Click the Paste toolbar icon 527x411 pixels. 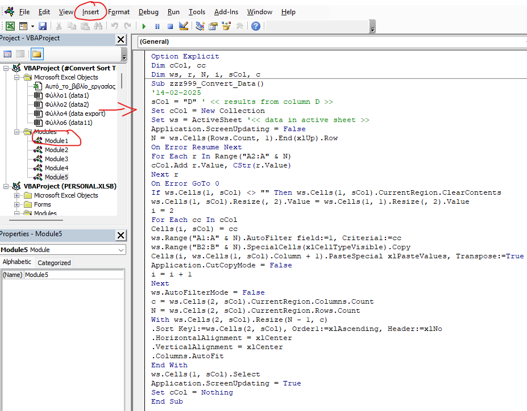click(85, 26)
